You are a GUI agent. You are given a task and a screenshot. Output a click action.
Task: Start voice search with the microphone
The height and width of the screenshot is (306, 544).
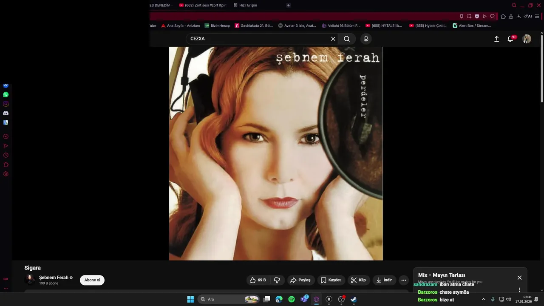point(366,39)
